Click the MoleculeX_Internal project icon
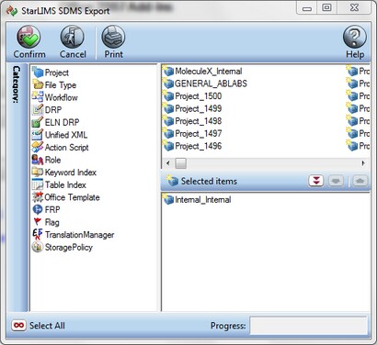Image resolution: width=377 pixels, height=345 pixels. [x=168, y=71]
